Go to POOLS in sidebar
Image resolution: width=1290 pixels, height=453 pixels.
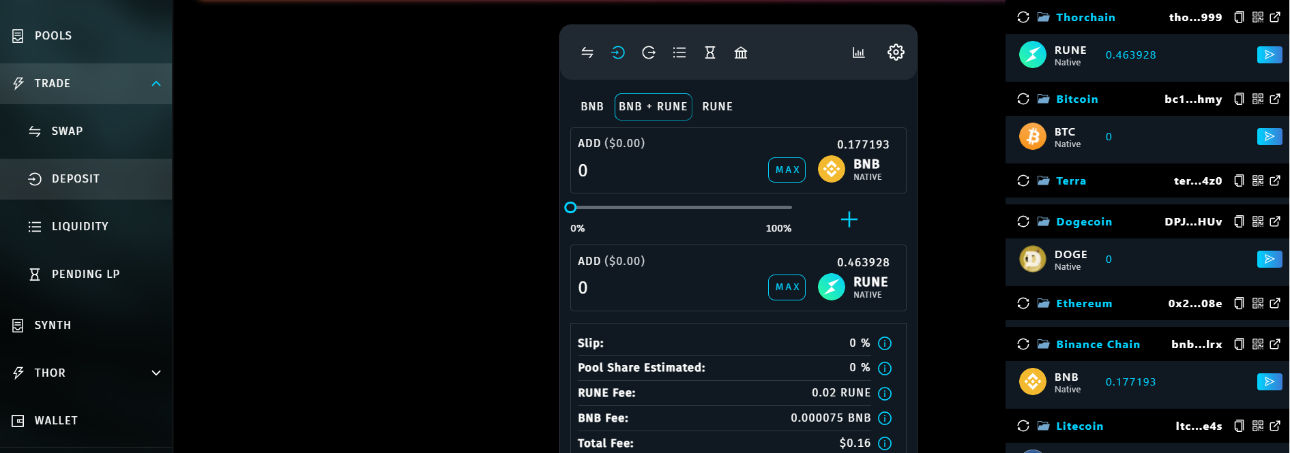click(86, 35)
